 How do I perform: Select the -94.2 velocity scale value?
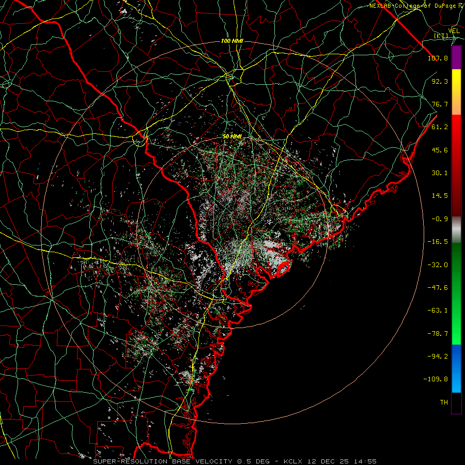point(438,357)
